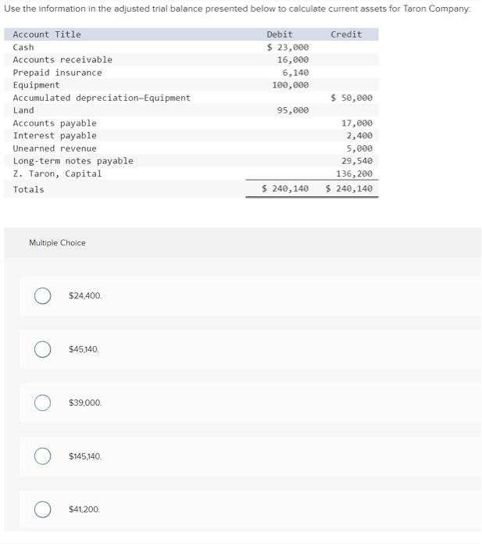Click the Totals row label
Screen dimensions: 482x547
point(29,190)
